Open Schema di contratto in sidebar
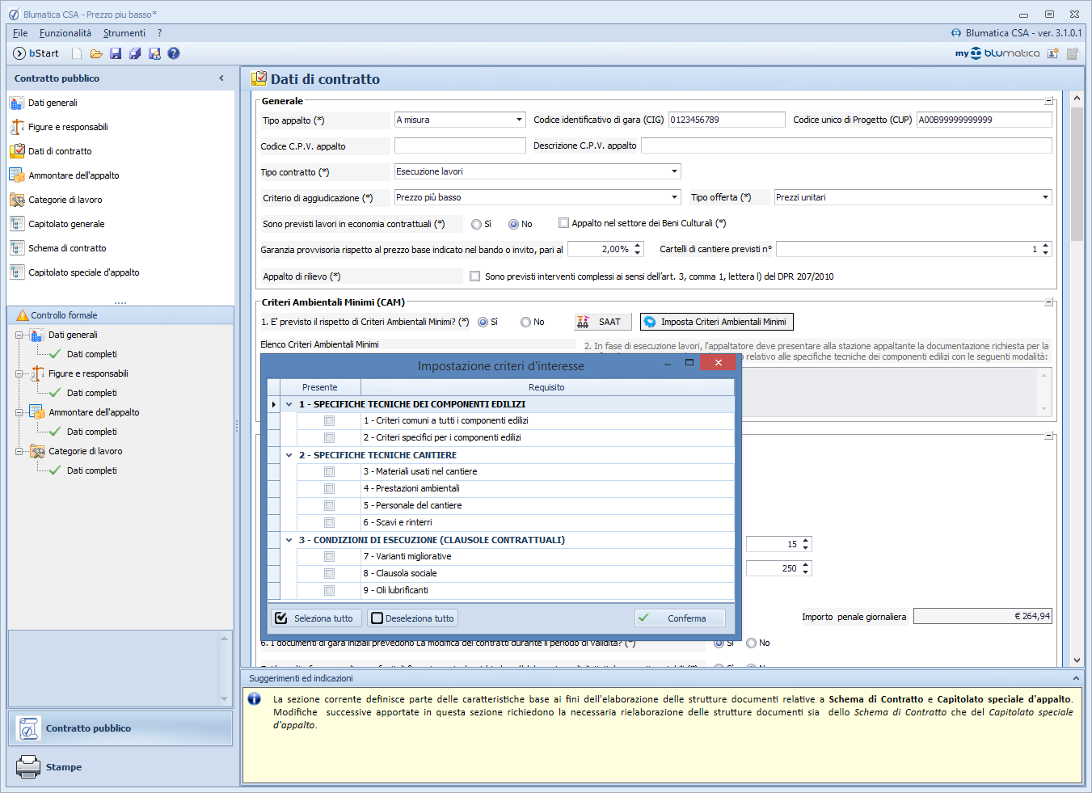This screenshot has height=793, width=1092. pyautogui.click(x=67, y=248)
